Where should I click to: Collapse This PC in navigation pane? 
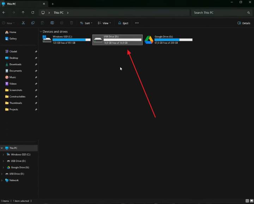(x=2, y=148)
